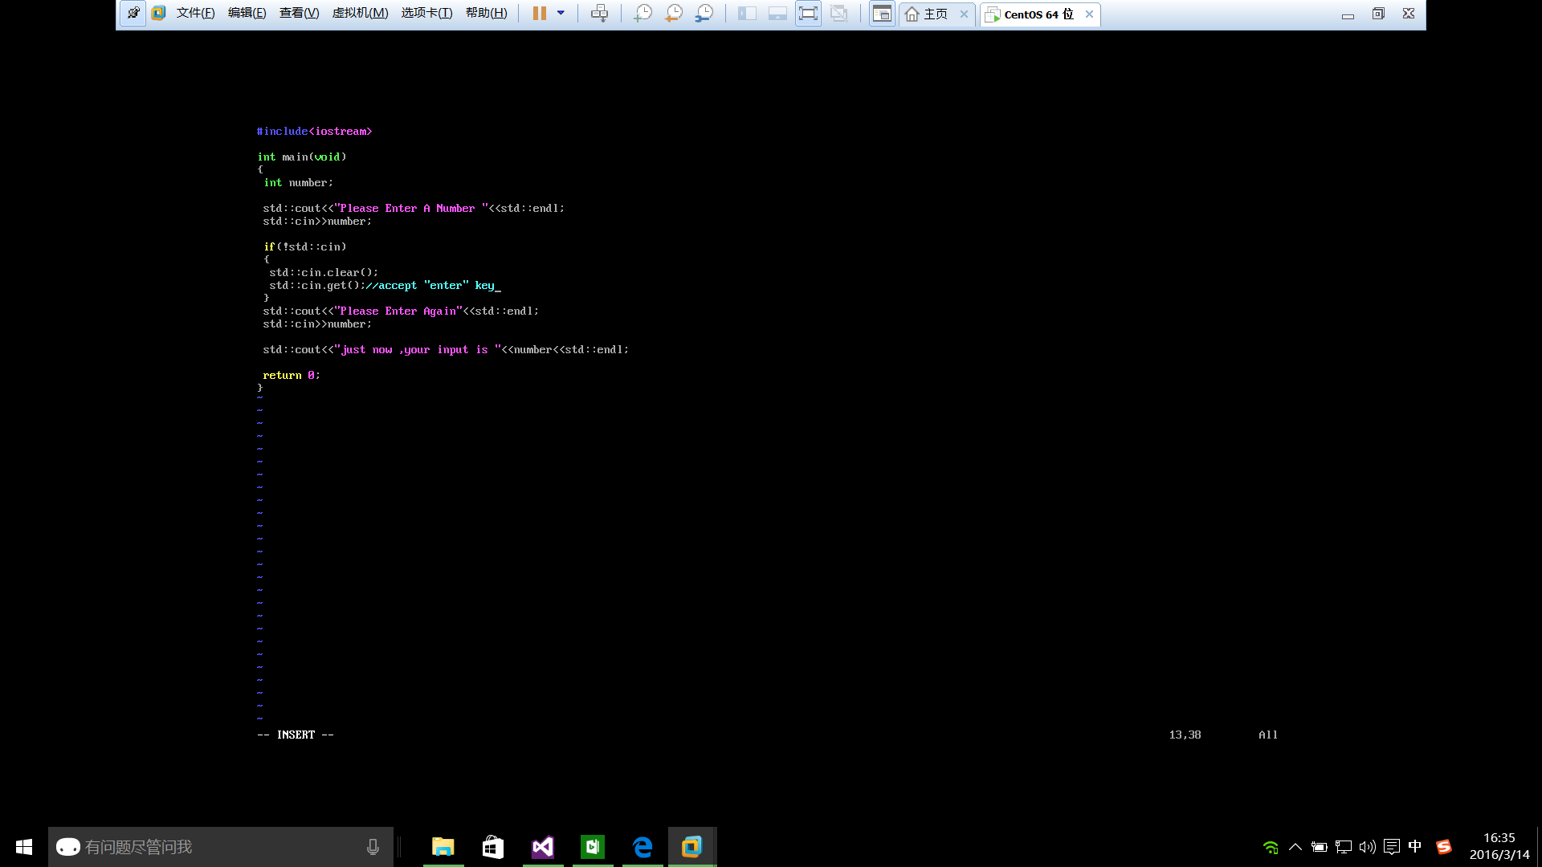
Task: Click the battery status tray icon
Action: (1319, 847)
